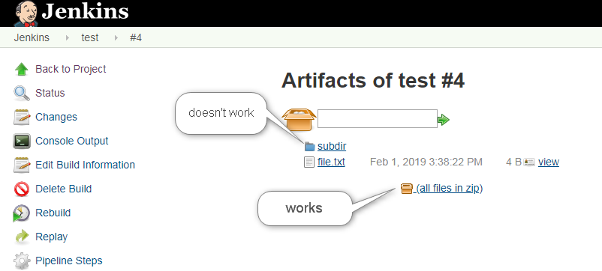Download all files in zip
Image resolution: width=602 pixels, height=271 pixels.
[x=449, y=189]
